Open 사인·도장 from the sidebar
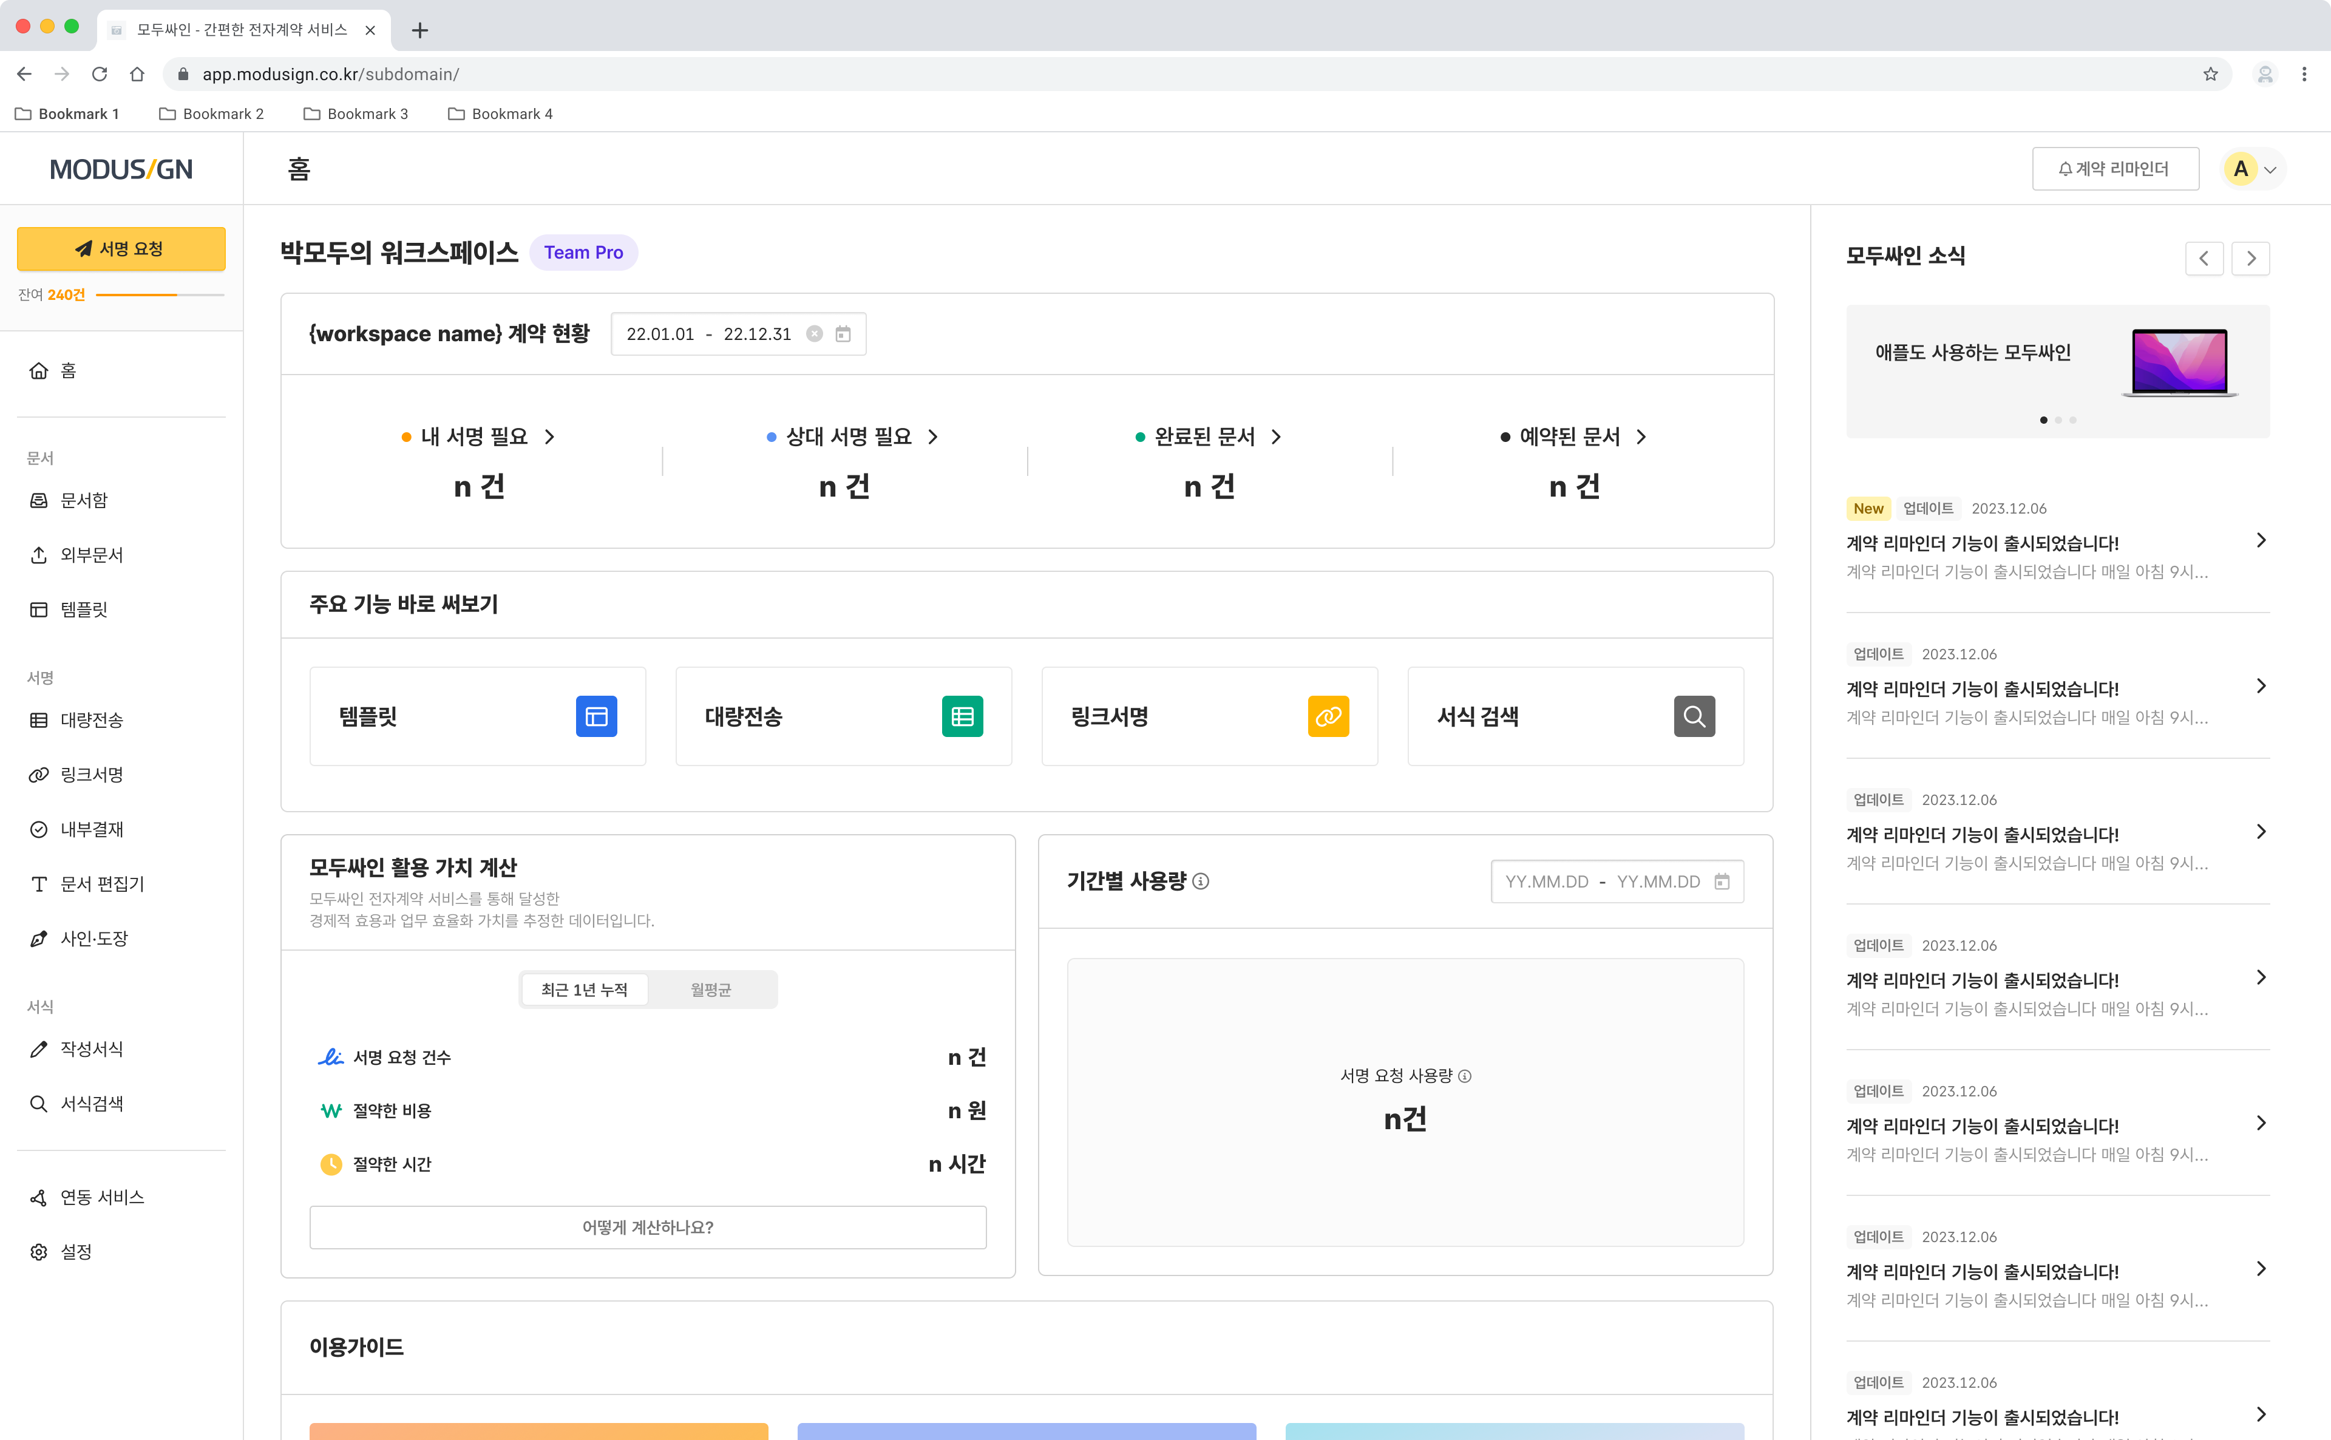The height and width of the screenshot is (1440, 2331). [x=93, y=938]
